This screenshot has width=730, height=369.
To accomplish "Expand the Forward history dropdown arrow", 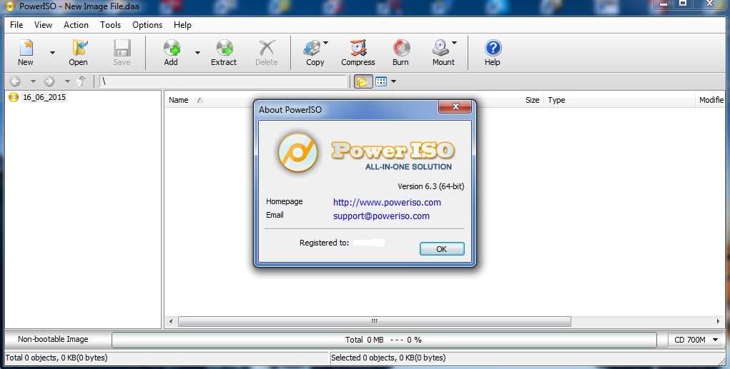I will pos(67,81).
